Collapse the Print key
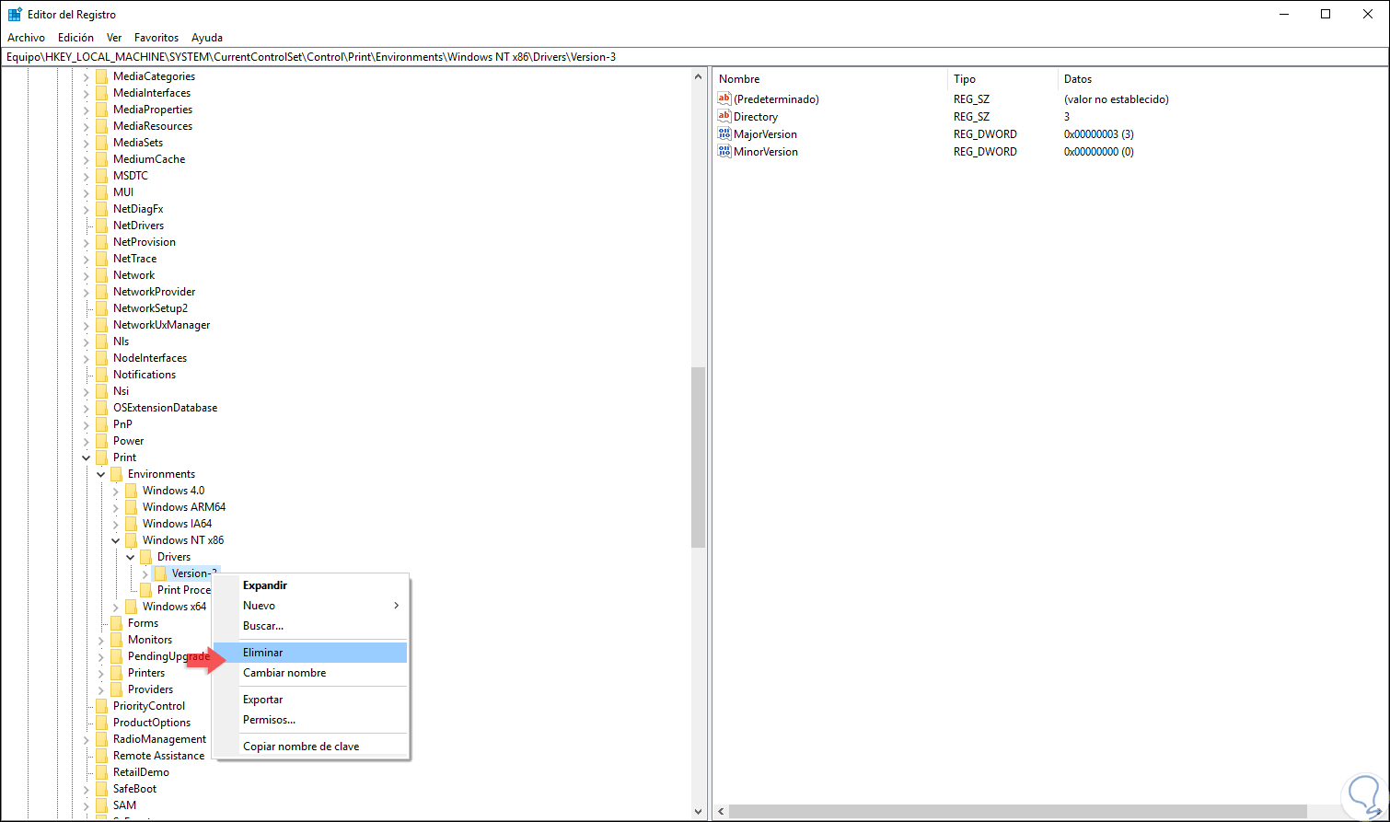 coord(87,457)
